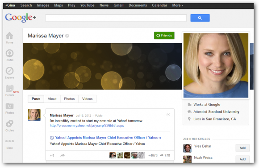Screen dimensions: 259x168
Task: Click the +1 icon on the post
Action: point(52,156)
